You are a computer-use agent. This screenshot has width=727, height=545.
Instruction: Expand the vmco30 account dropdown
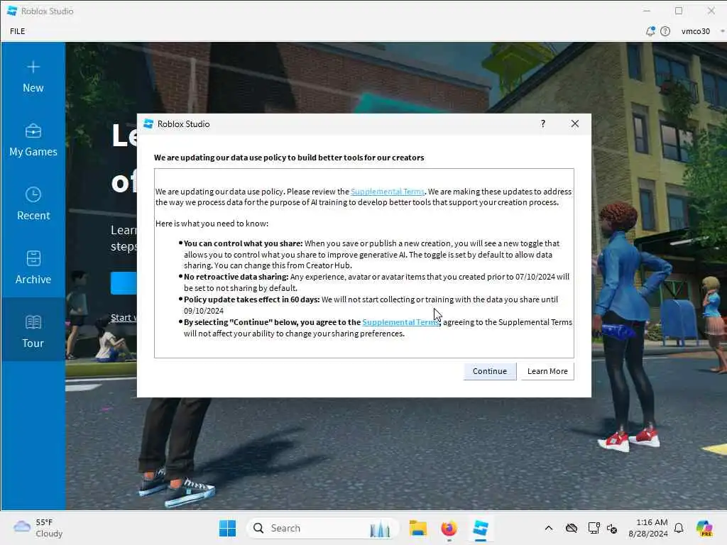pos(701,31)
